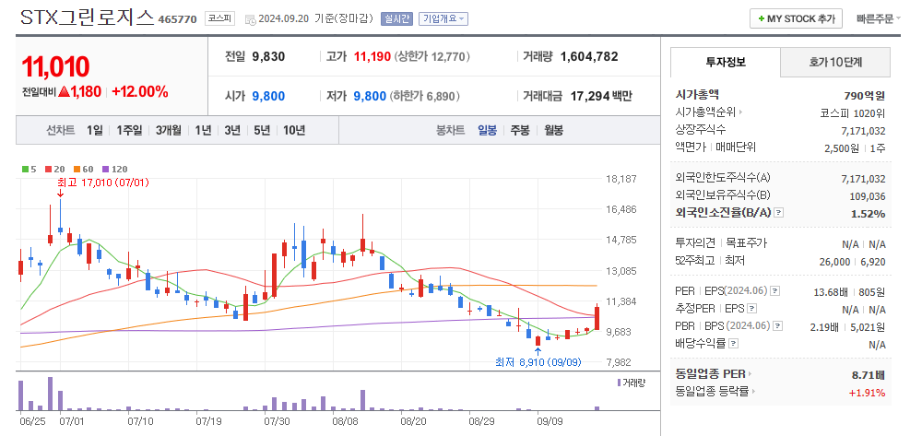Image resolution: width=922 pixels, height=436 pixels.
Task: Click the +12.00% change value
Action: (140, 91)
